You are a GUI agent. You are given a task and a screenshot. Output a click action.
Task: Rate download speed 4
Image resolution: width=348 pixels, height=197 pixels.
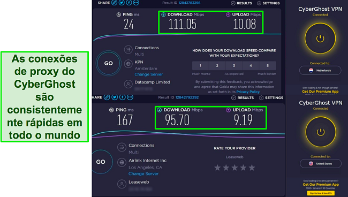pos(251,66)
